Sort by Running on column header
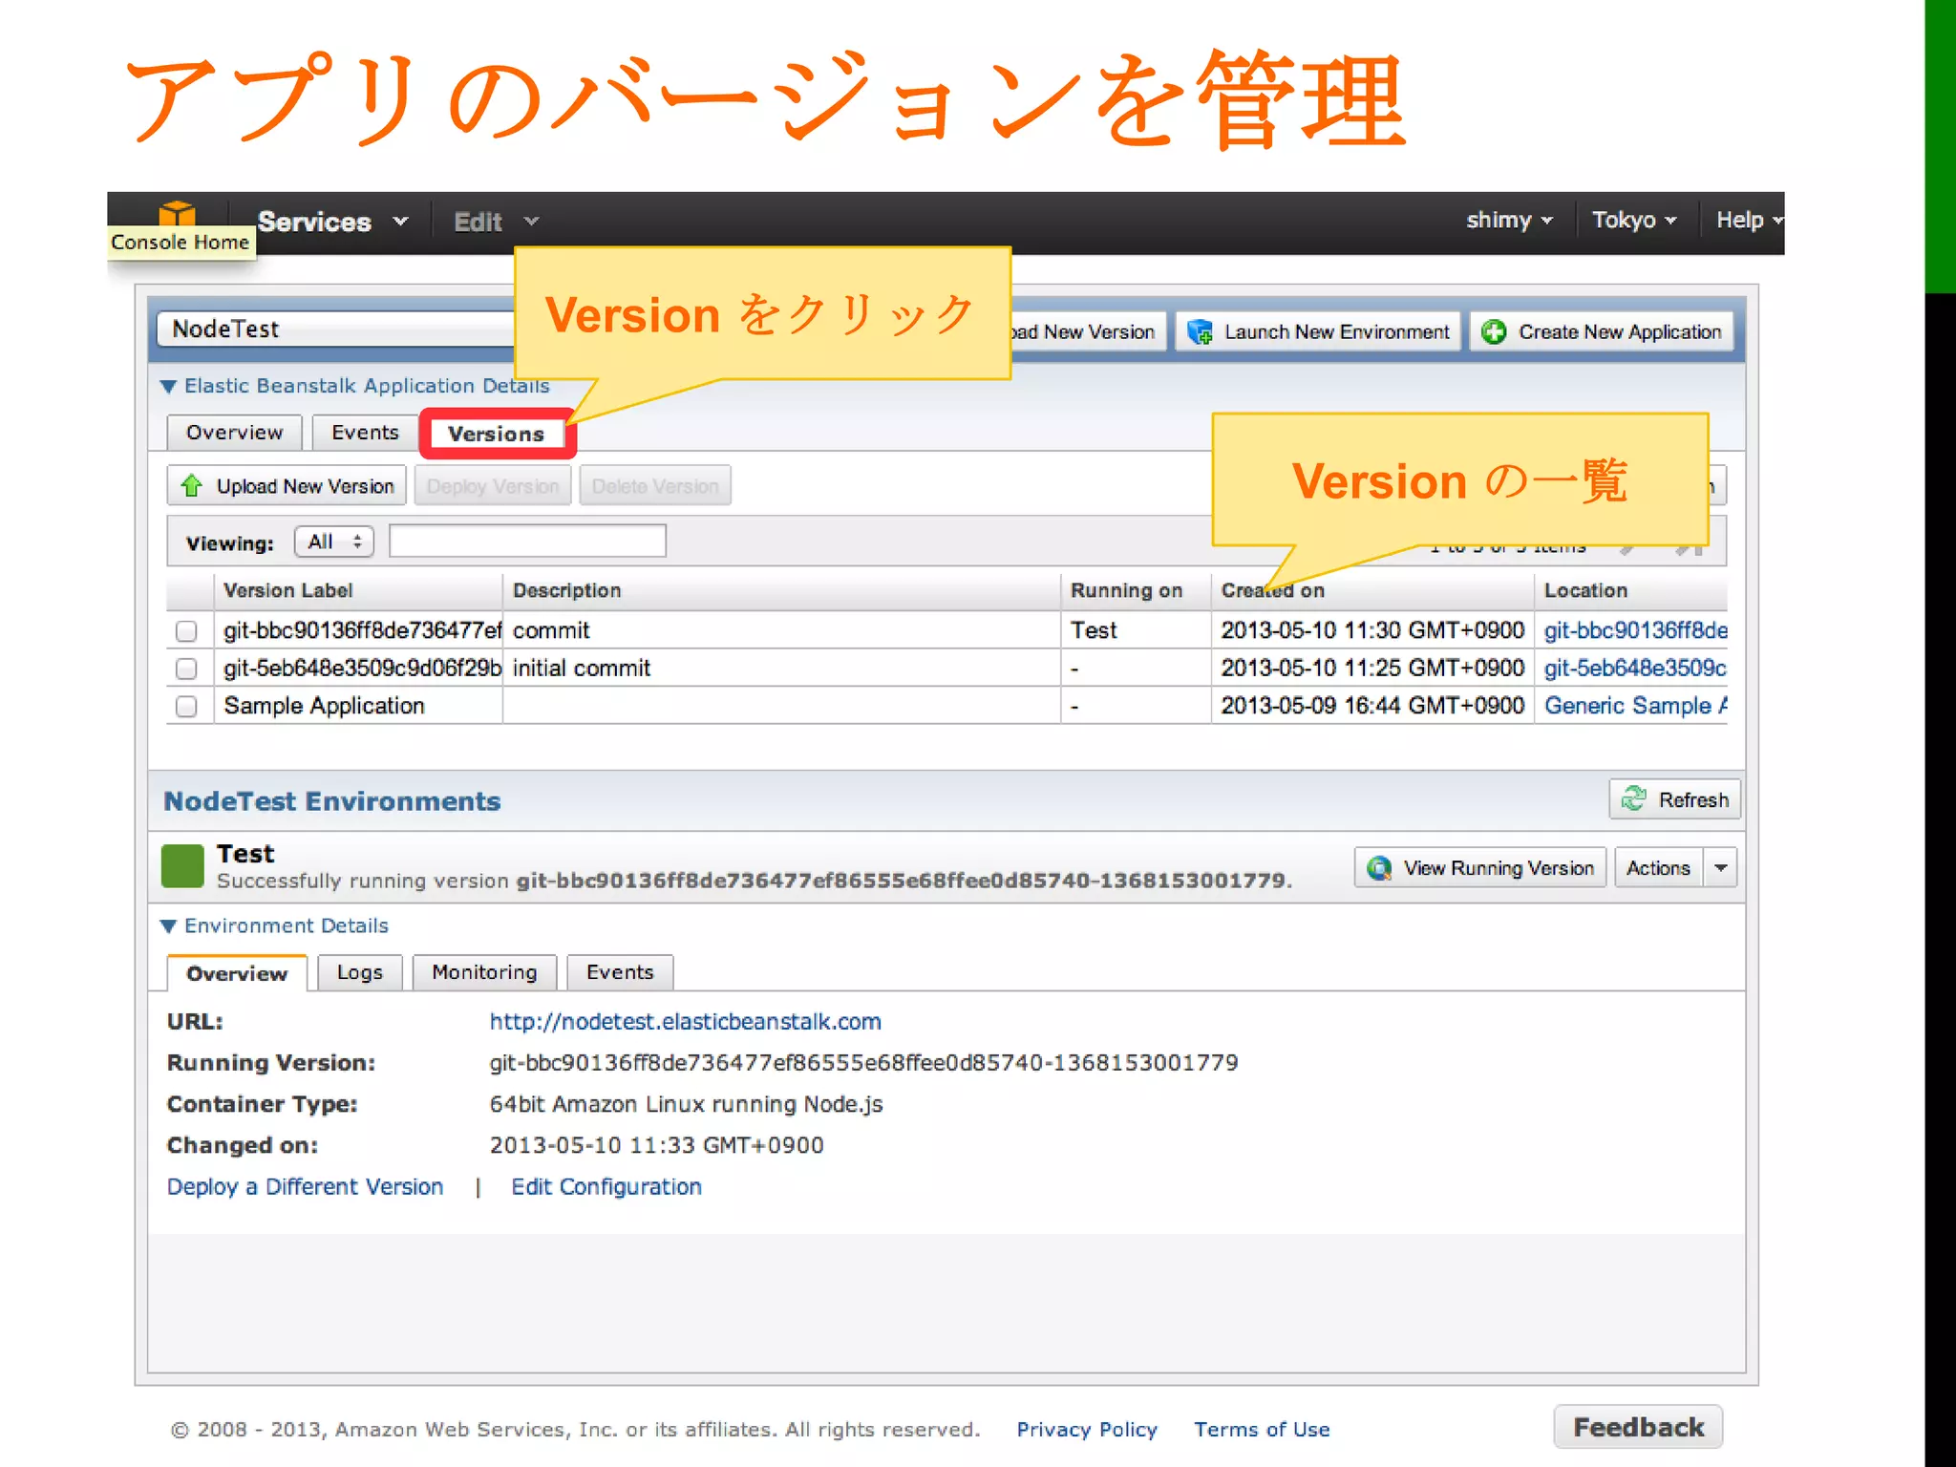Image resolution: width=1956 pixels, height=1467 pixels. [x=1136, y=590]
